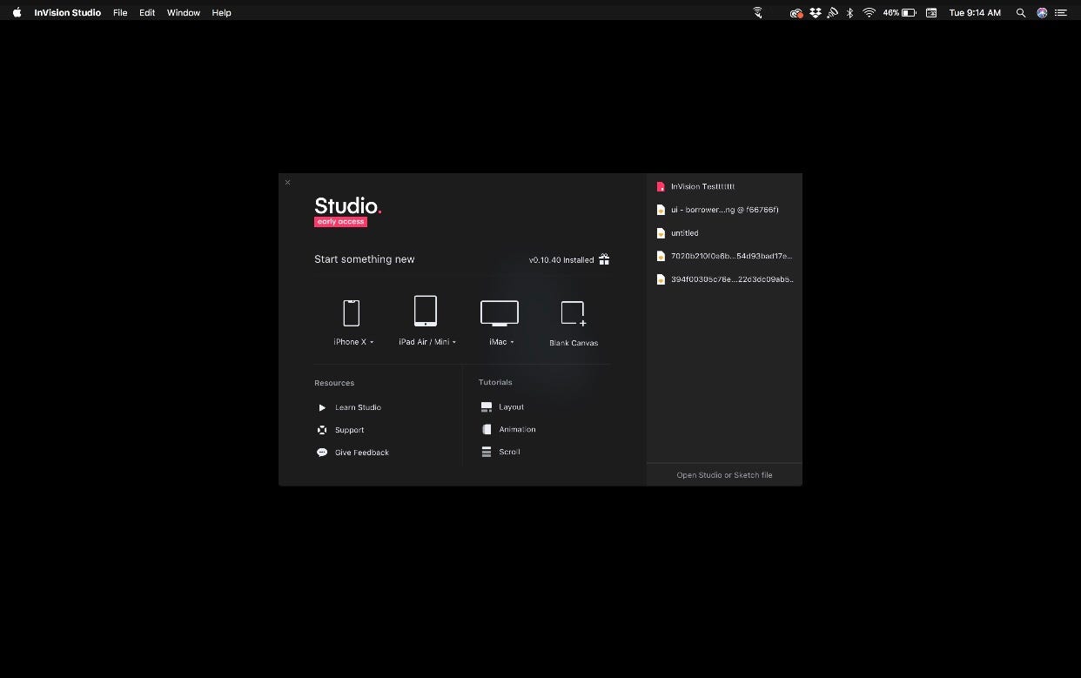This screenshot has height=678, width=1081.
Task: Open the Window menu
Action: click(184, 12)
